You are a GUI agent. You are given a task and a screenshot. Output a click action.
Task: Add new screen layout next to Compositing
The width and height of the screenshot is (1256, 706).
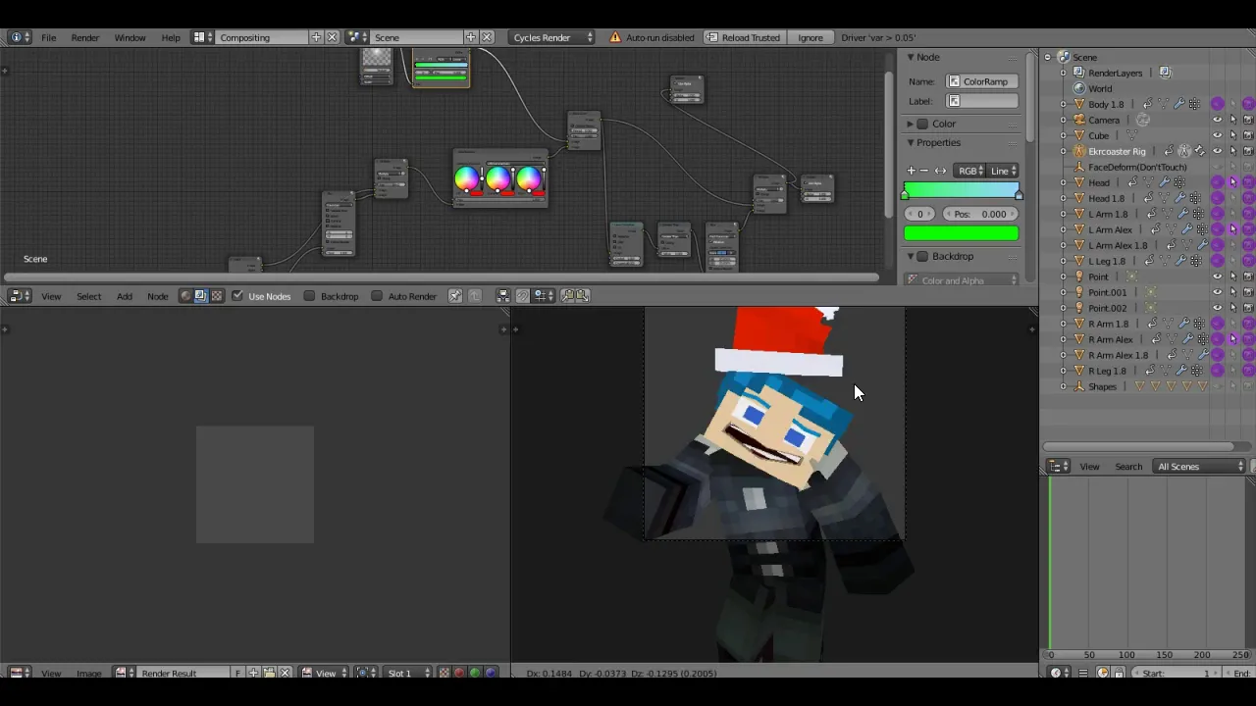pos(316,37)
